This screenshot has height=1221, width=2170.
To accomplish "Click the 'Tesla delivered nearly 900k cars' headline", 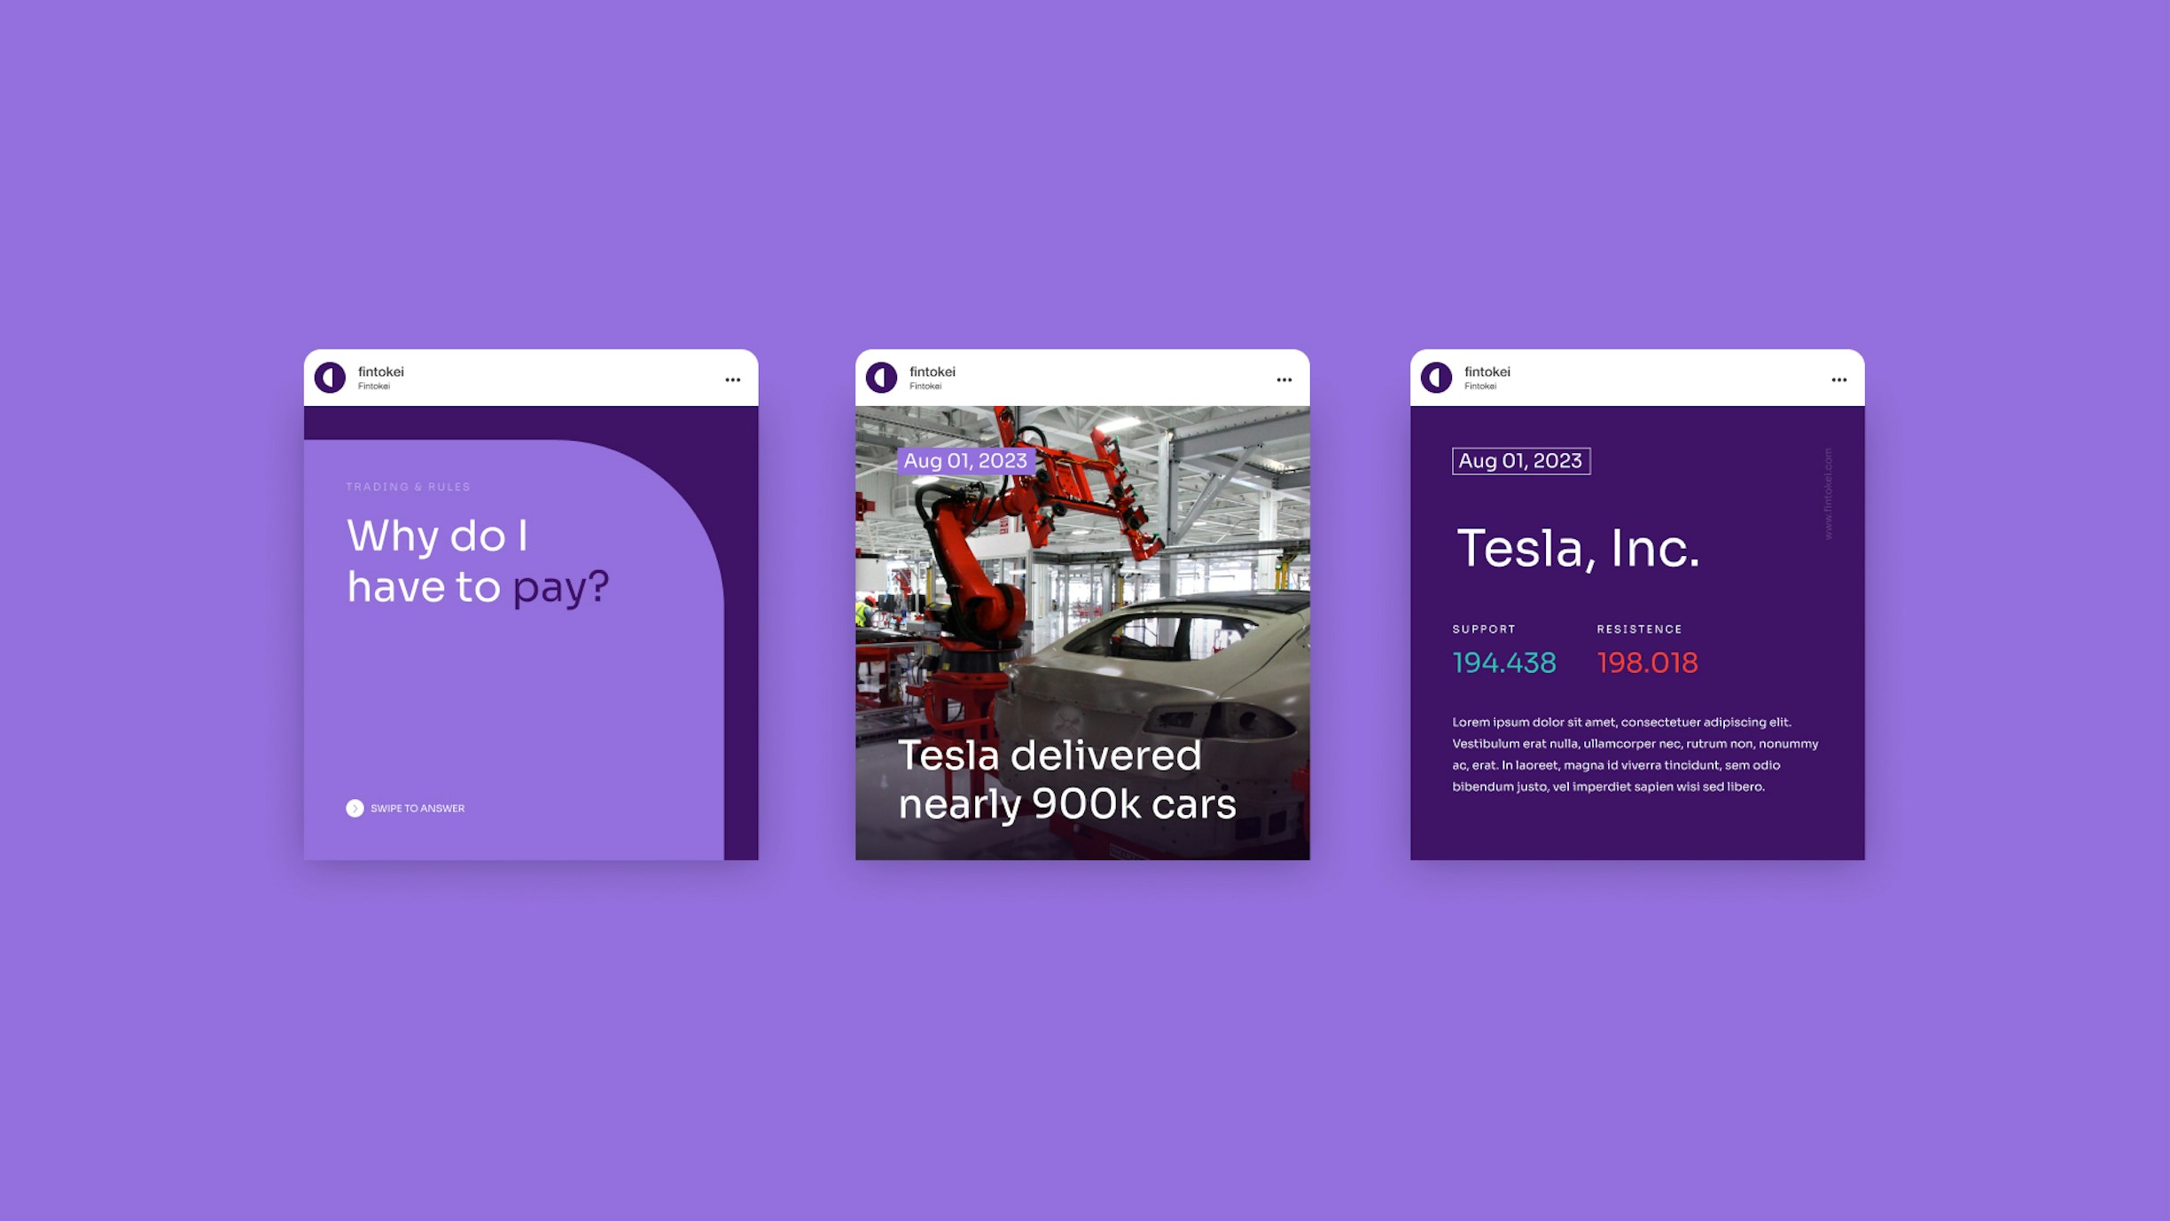I will (1067, 780).
